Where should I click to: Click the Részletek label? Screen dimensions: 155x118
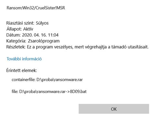point(16,47)
